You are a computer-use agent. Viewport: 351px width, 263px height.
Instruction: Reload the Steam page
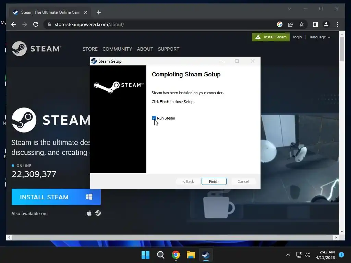point(36,24)
